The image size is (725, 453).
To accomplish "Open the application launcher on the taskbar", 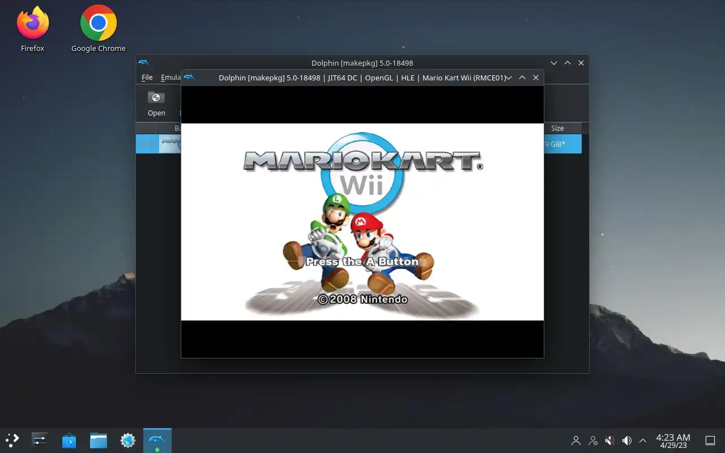I will [12, 440].
